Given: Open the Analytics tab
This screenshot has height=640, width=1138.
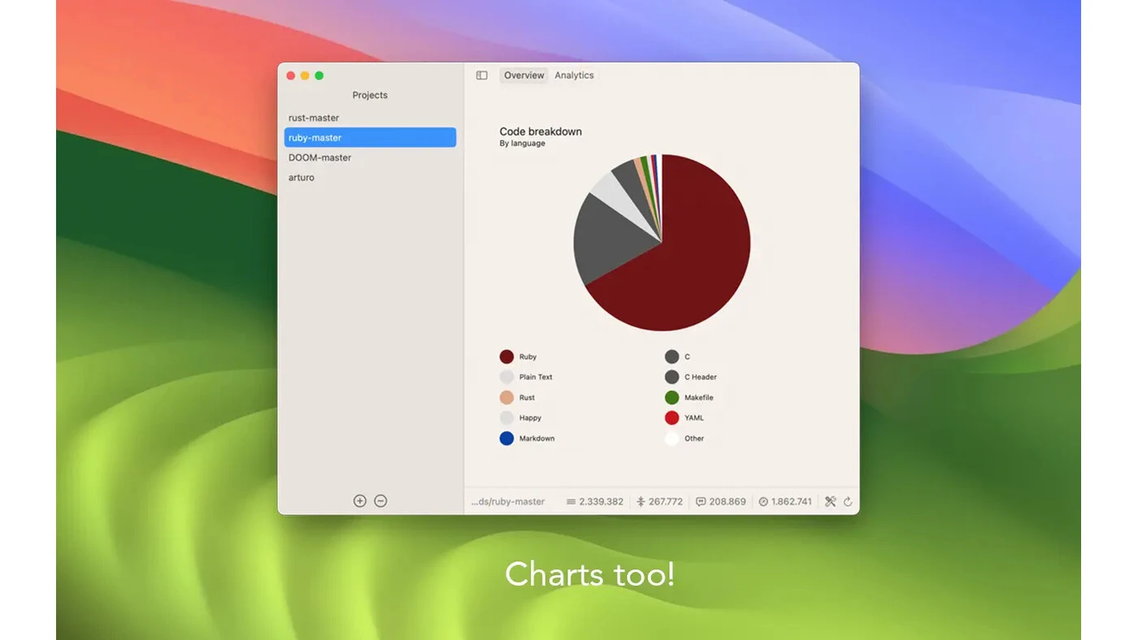Looking at the screenshot, I should point(574,76).
